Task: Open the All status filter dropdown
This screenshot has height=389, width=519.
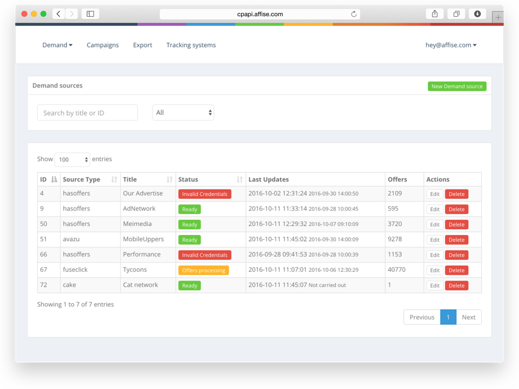Action: click(183, 113)
